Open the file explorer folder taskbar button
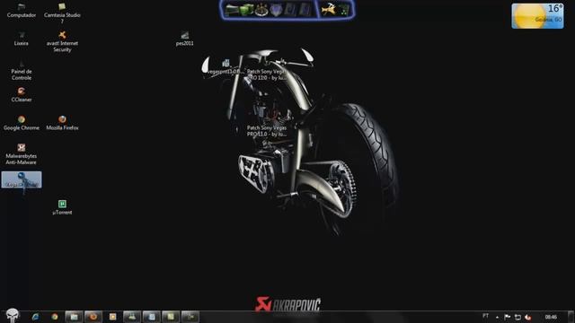The width and height of the screenshot is (575, 323). coord(74,317)
